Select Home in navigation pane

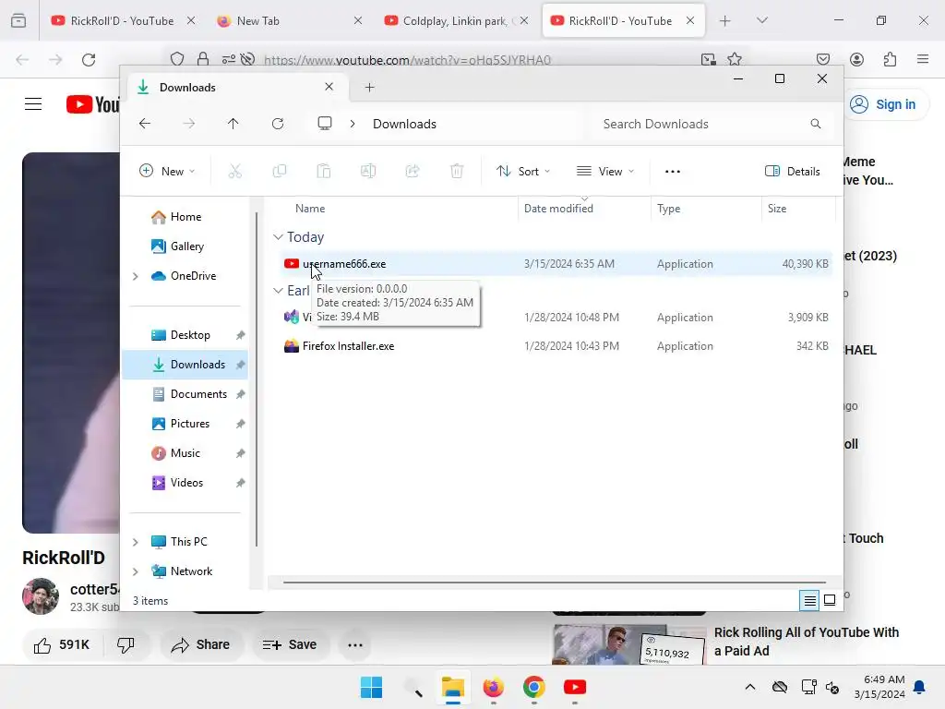(185, 217)
